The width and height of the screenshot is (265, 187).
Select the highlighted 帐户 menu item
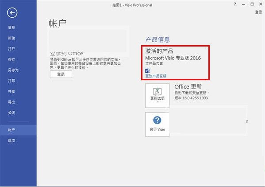[x=18, y=130]
